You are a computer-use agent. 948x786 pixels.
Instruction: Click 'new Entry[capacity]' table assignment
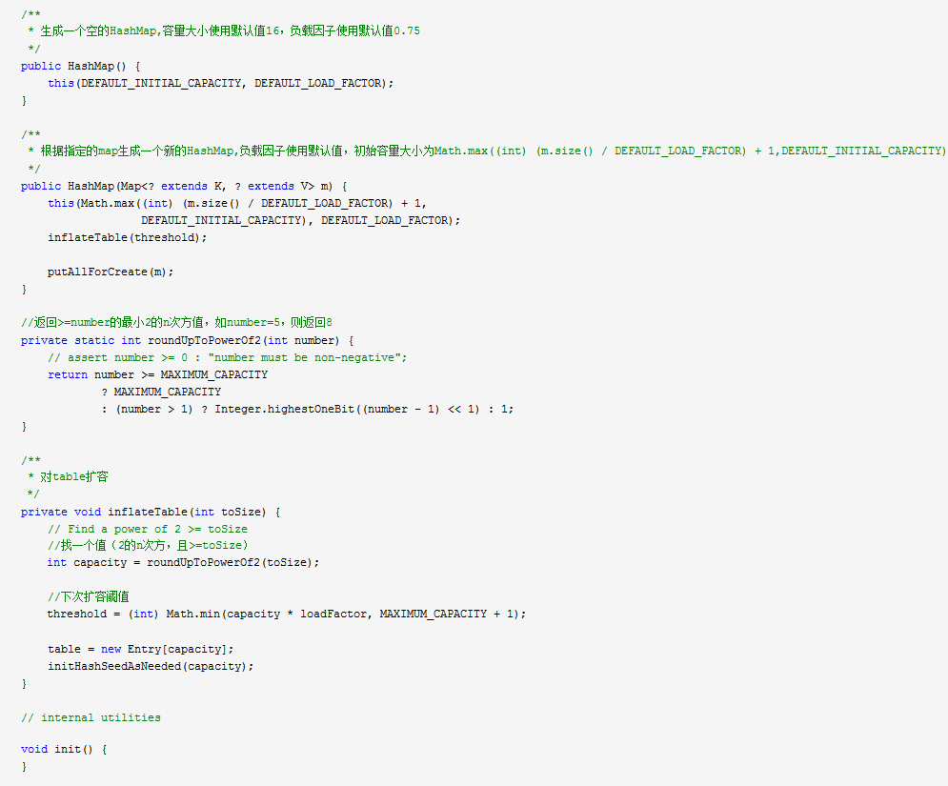pyautogui.click(x=164, y=650)
